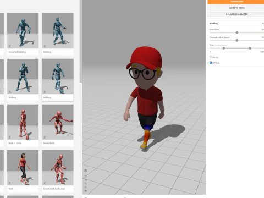The width and height of the screenshot is (264, 198).
Task: Enable the Mirror checkbox
Action: pyautogui.click(x=211, y=57)
